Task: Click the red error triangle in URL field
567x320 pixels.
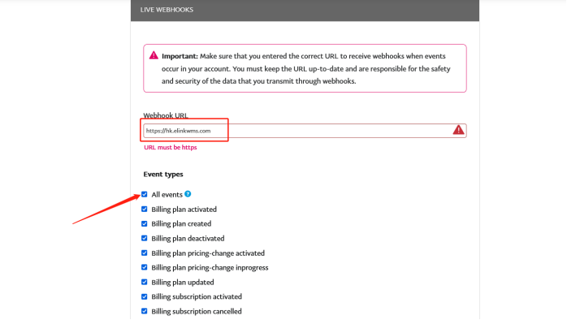Action: coord(458,130)
